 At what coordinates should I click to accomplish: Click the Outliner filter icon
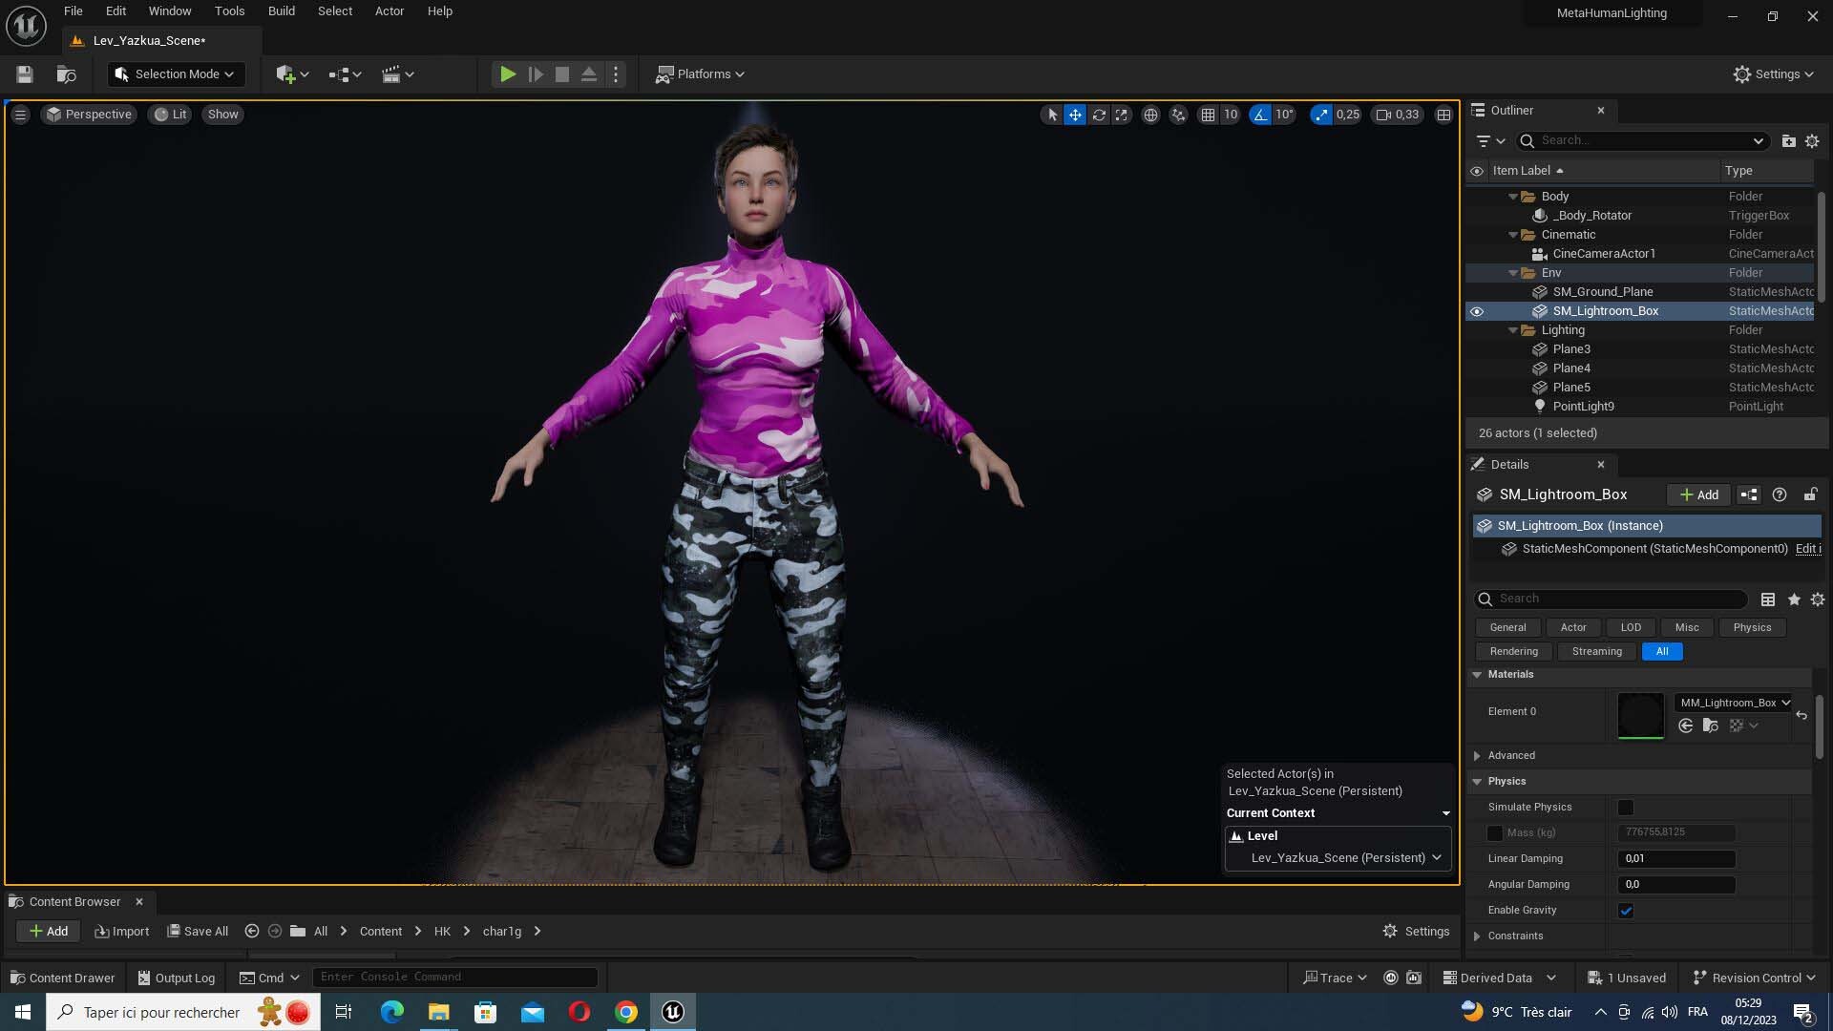click(1490, 141)
